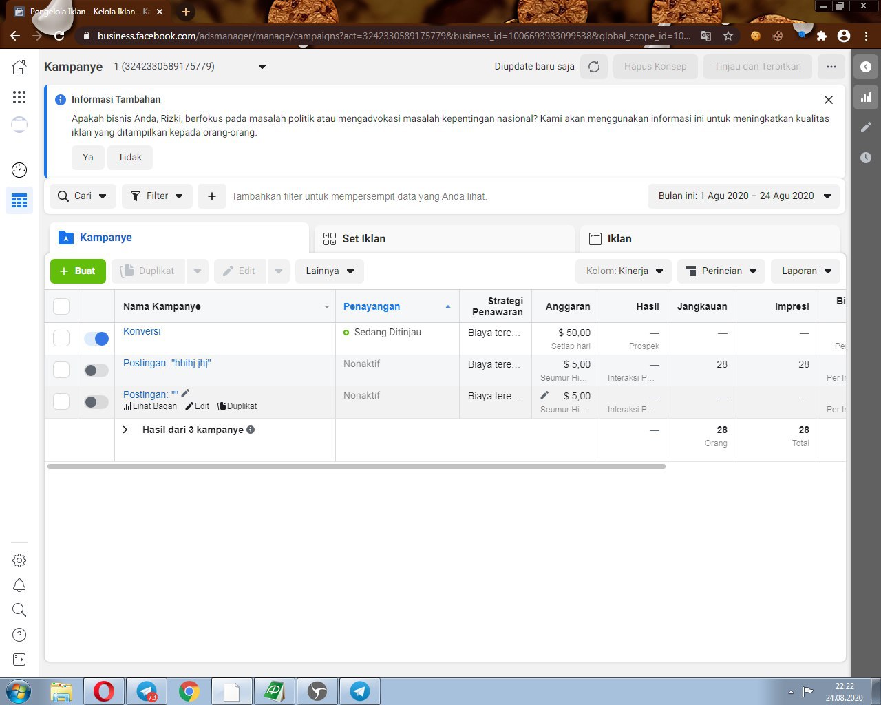Open the Home icon in left sidebar
This screenshot has height=705, width=881.
[x=19, y=67]
